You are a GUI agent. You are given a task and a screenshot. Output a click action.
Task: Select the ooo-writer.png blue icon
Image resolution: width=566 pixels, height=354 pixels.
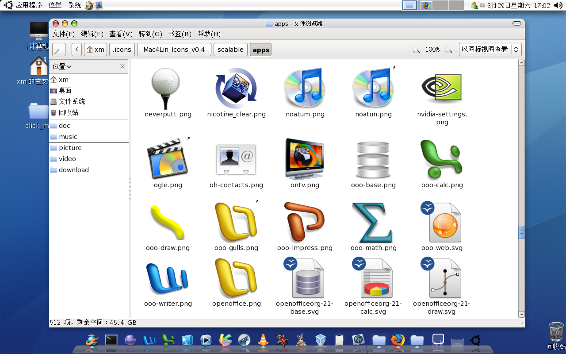pos(168,279)
